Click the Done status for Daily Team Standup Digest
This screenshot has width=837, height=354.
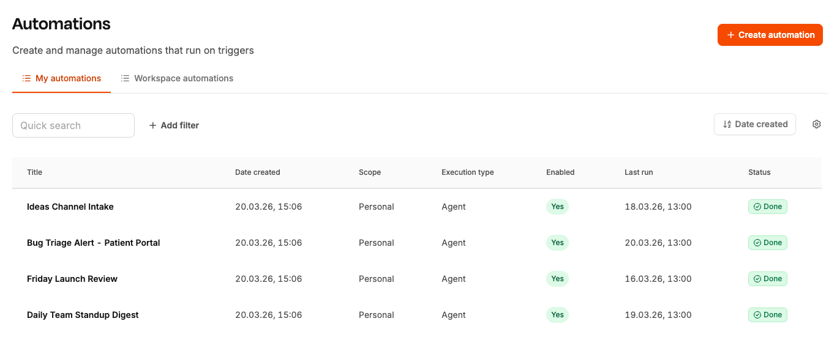767,315
